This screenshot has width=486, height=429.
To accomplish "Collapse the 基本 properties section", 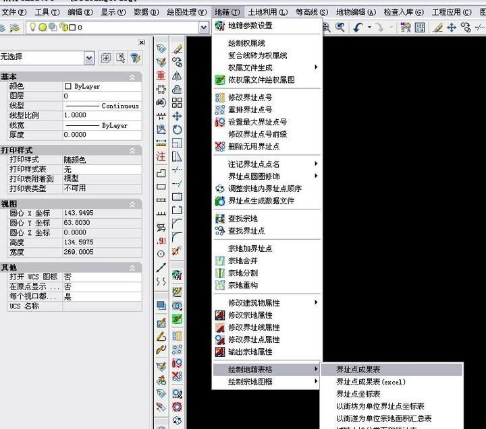I will click(132, 77).
